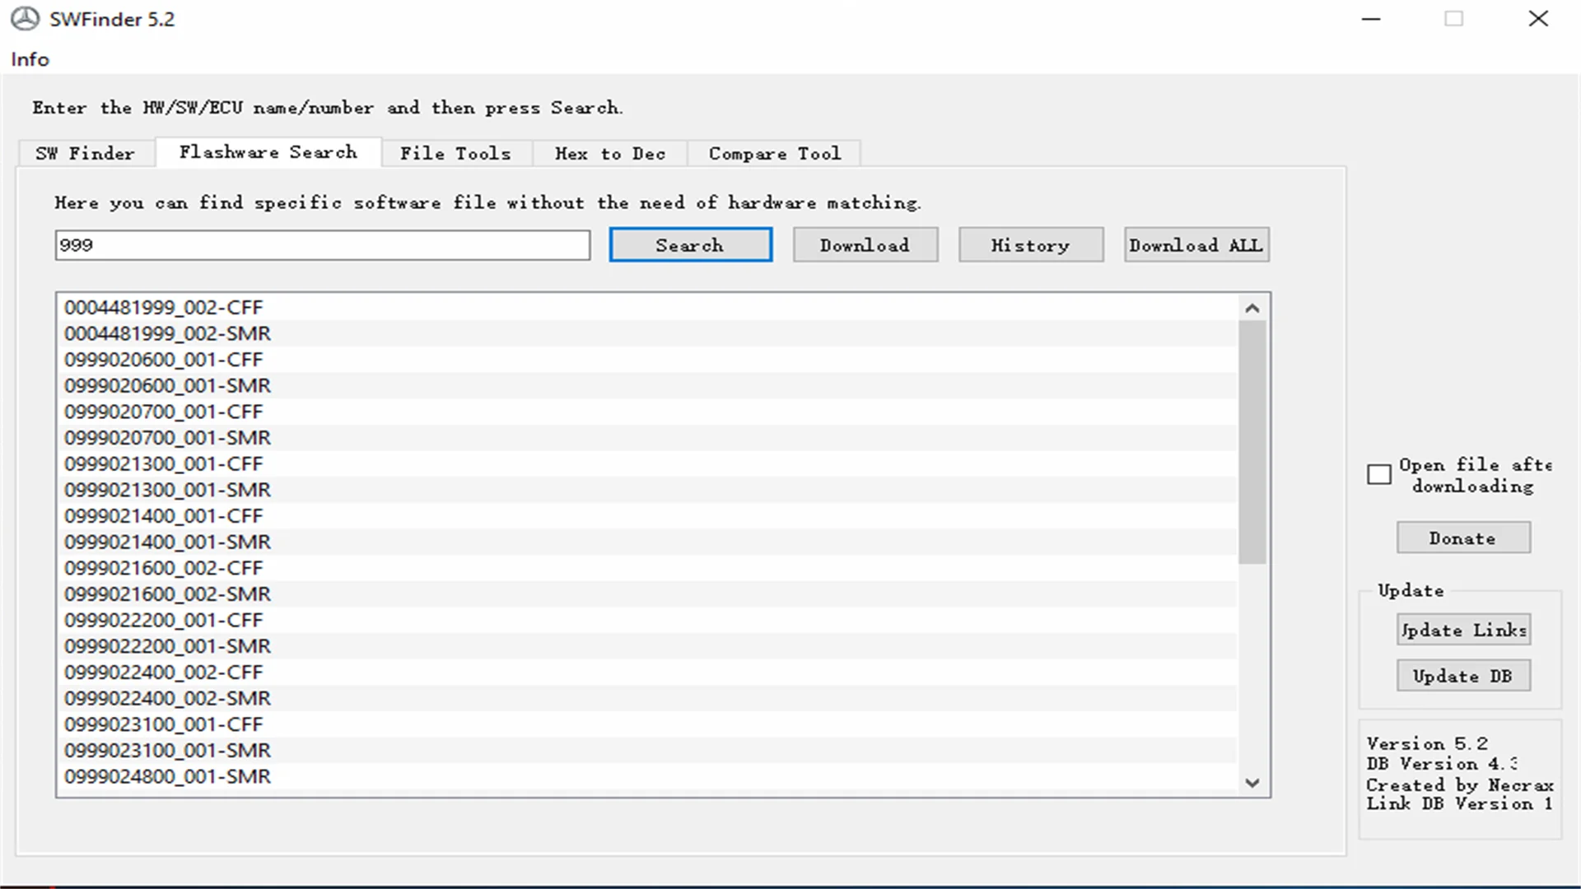Switch to the SW Finder tab

click(x=85, y=153)
